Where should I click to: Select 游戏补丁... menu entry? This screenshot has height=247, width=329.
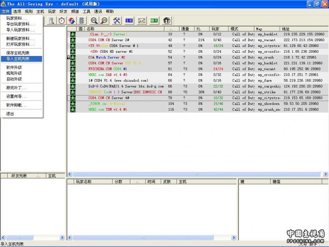(22, 88)
